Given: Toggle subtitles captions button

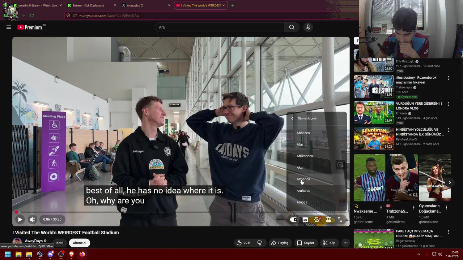Looking at the screenshot, I should [x=305, y=219].
